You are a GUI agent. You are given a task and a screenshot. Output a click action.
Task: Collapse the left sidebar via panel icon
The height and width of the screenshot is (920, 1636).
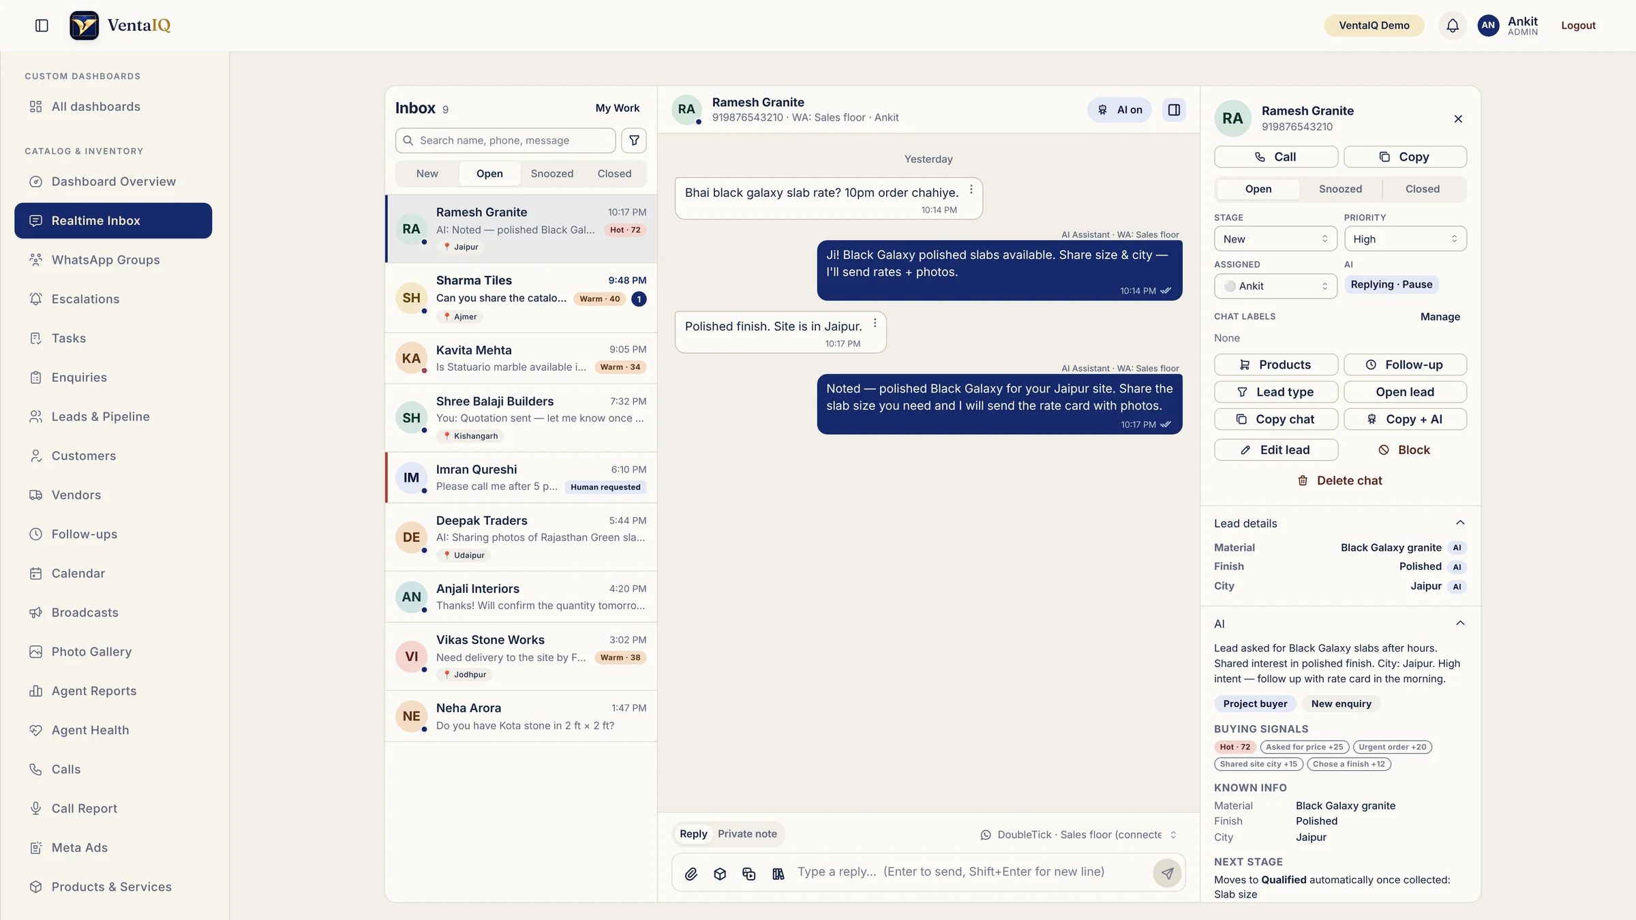click(x=42, y=25)
